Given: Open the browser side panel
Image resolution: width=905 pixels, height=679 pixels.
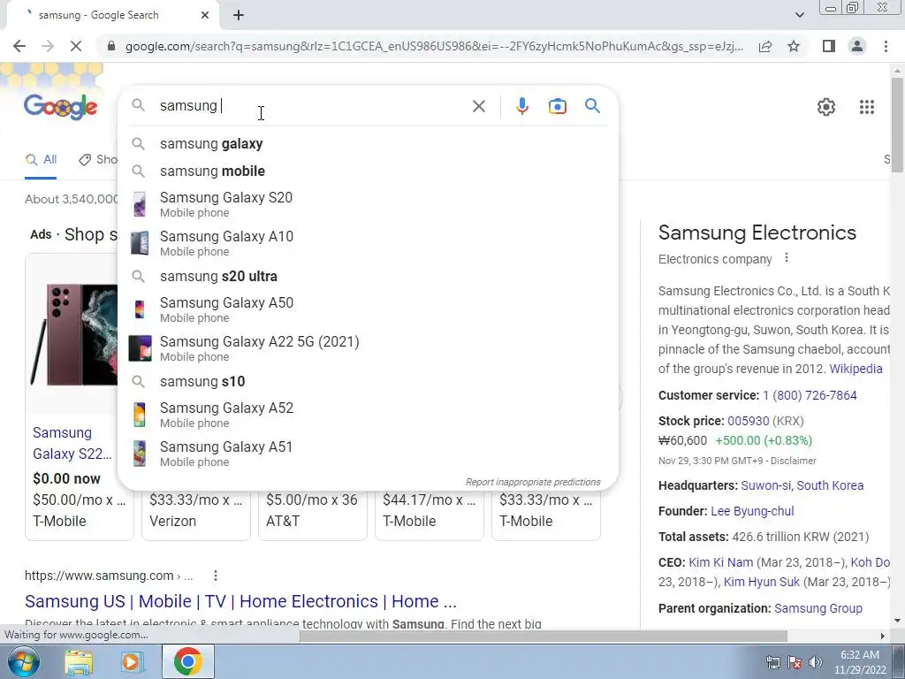Looking at the screenshot, I should [829, 46].
